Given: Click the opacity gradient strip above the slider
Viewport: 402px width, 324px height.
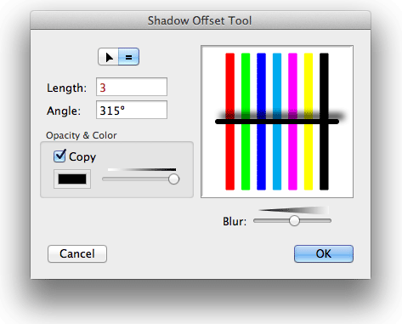Looking at the screenshot, I should click(x=142, y=169).
